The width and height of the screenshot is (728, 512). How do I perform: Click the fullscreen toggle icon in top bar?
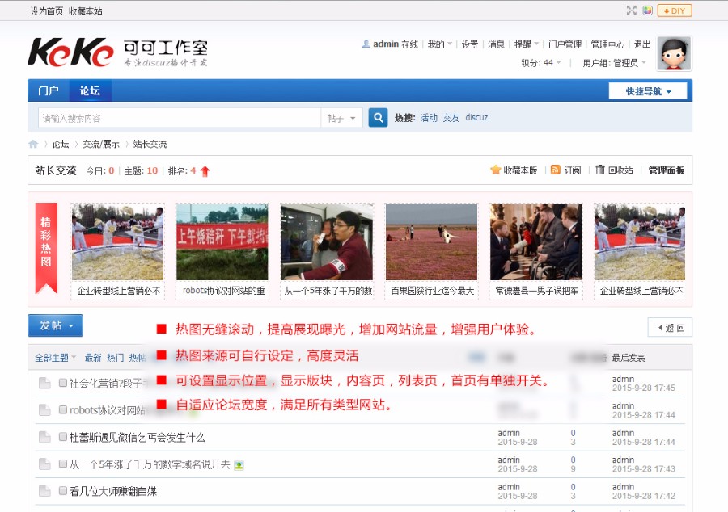coord(632,10)
